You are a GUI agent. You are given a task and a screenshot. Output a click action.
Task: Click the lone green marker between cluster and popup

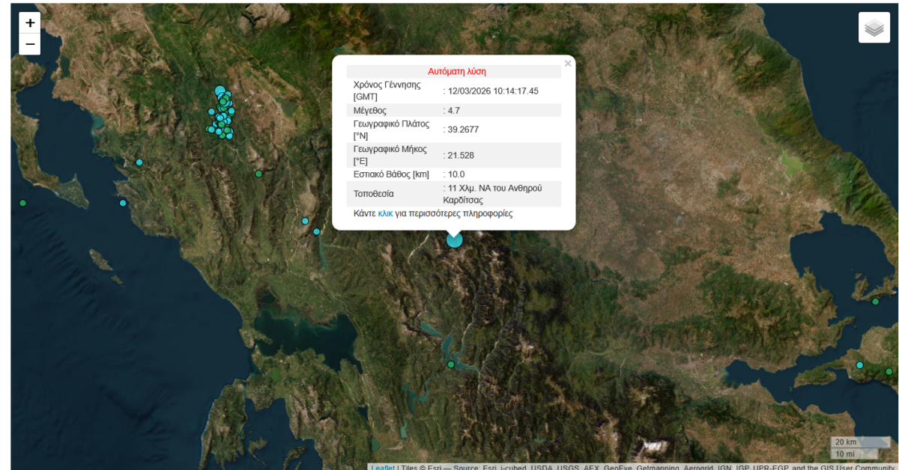[258, 174]
